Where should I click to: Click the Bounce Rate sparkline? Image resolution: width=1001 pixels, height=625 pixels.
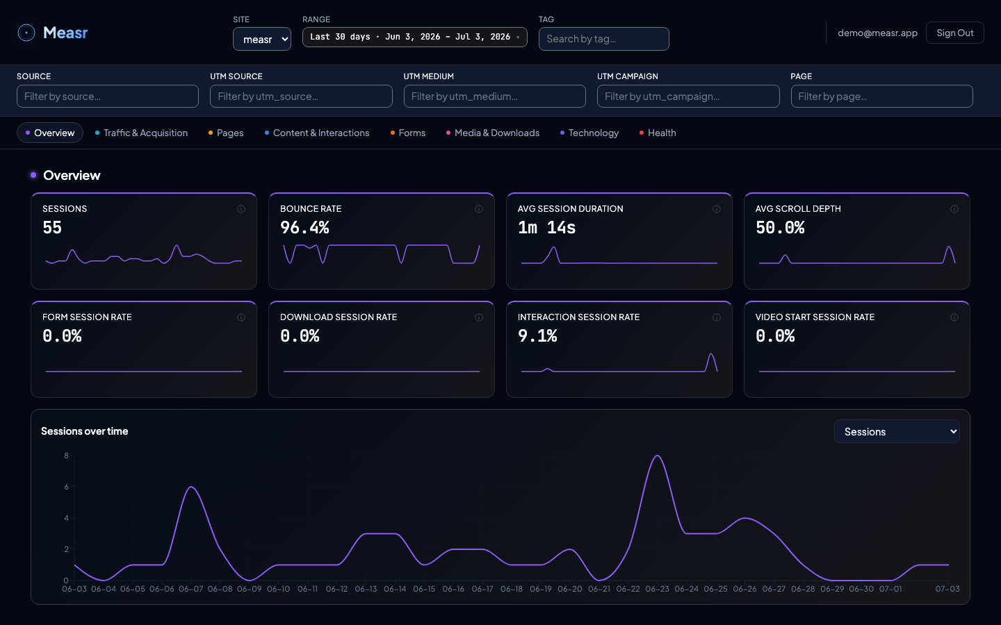[382, 254]
